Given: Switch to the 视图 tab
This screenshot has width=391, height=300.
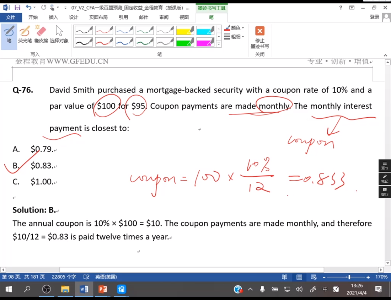Looking at the screenshot, I should click(x=184, y=17).
